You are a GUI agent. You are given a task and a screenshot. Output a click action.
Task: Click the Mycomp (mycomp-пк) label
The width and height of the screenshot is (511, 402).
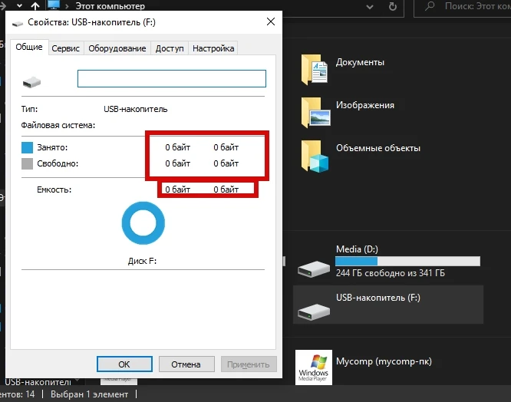point(384,361)
